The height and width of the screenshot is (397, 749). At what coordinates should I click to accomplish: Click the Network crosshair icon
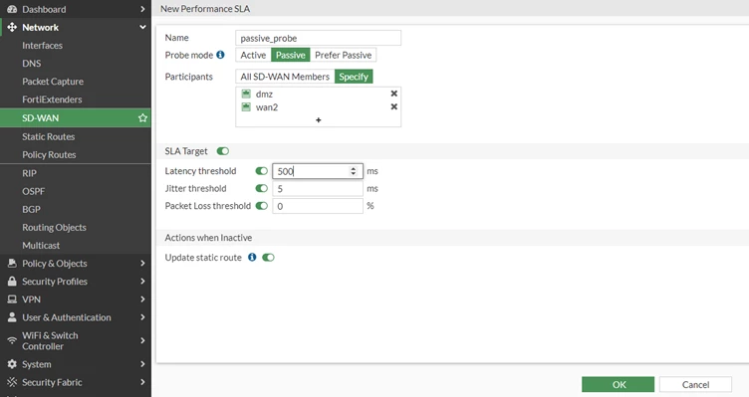[x=12, y=27]
